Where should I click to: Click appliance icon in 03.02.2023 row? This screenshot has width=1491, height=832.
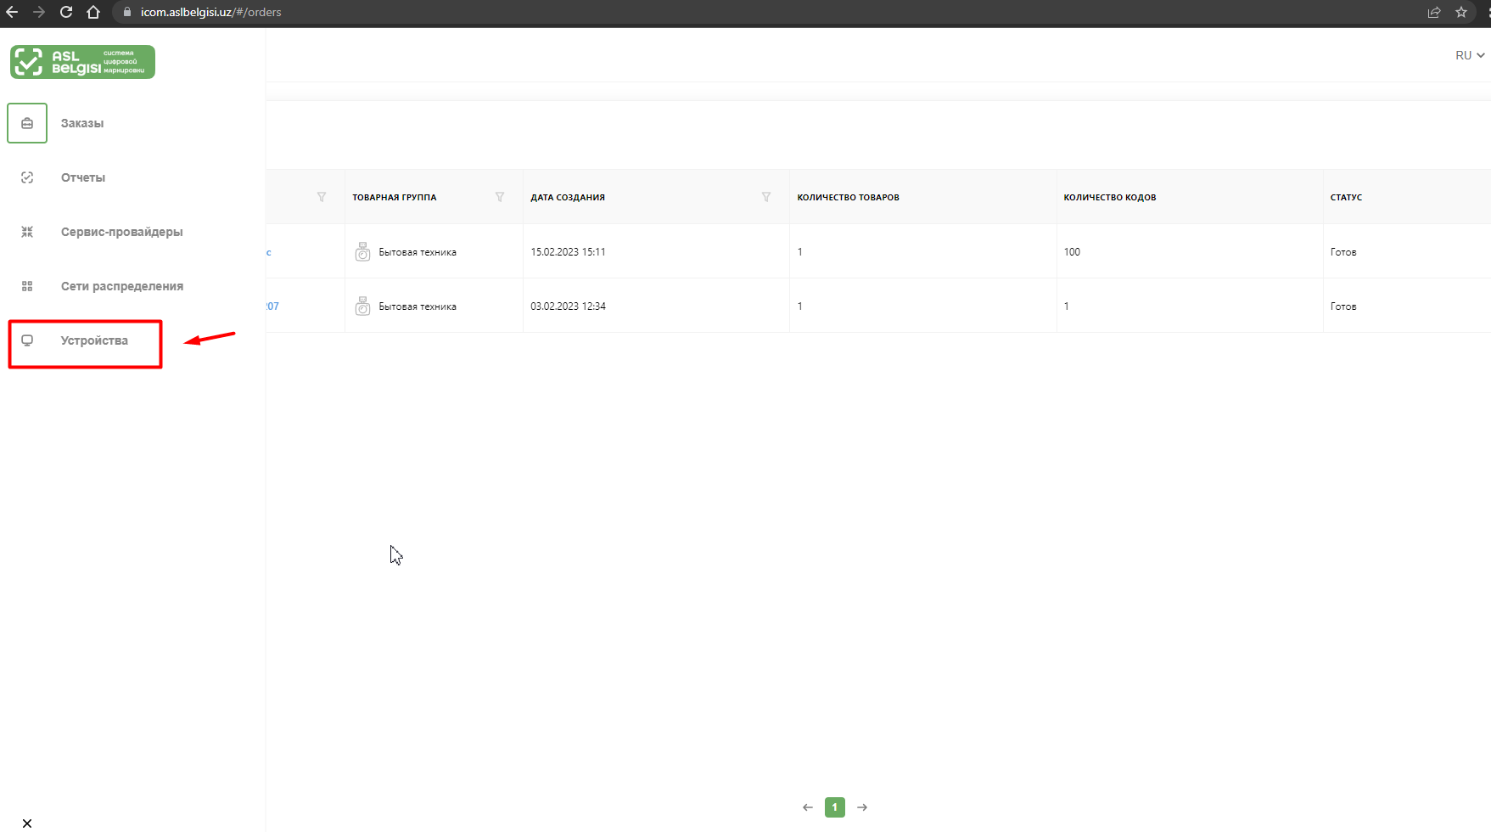point(362,306)
